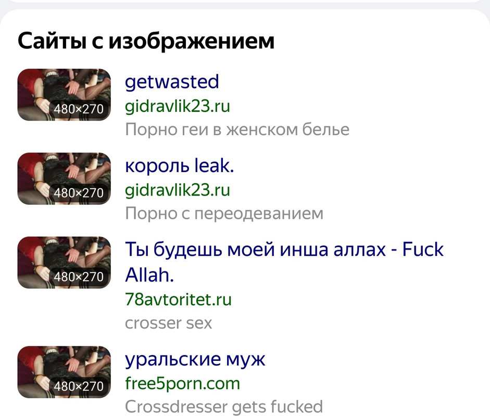Click 480×270 size badge on first thumbnail
Image resolution: width=490 pixels, height=416 pixels.
(x=79, y=109)
